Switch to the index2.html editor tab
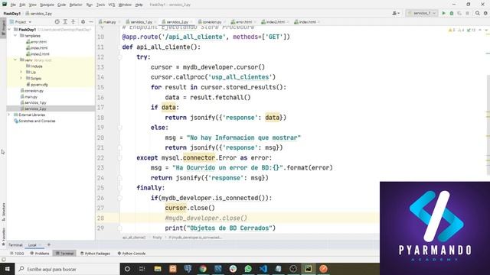Screen dimensions: 490x275 tap(276, 22)
